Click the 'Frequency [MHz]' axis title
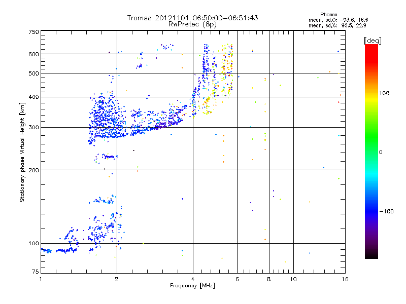Screen dimensions: 406x304 coord(192,286)
